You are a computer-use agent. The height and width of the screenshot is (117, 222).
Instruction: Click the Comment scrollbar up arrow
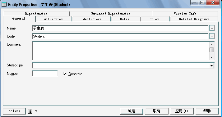[x=211, y=44]
